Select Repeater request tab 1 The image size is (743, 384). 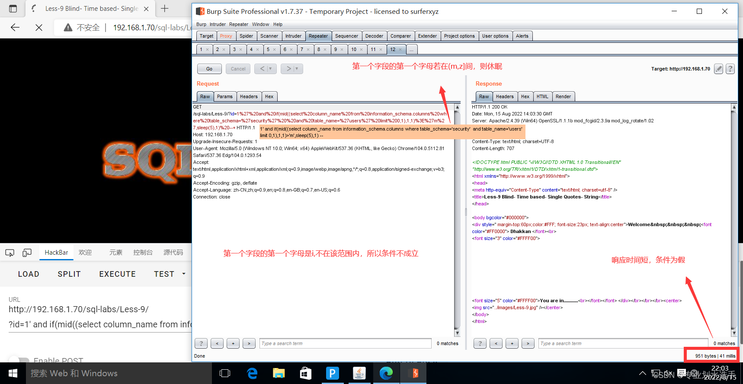tap(201, 49)
